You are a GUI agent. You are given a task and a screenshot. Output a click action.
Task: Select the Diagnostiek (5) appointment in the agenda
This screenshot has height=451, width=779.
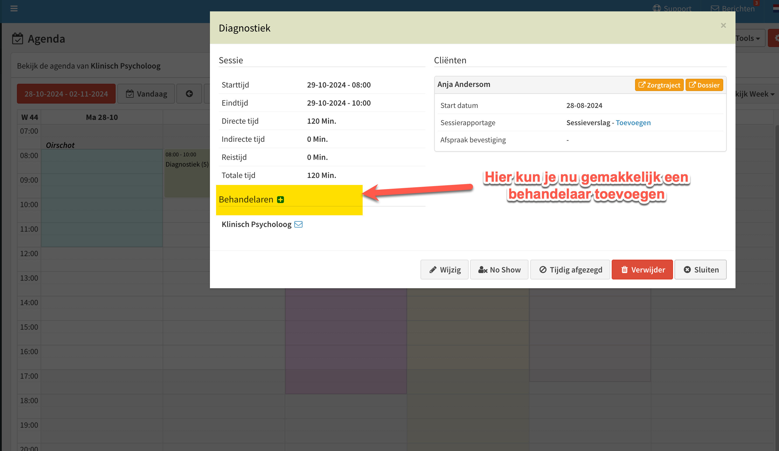point(187,173)
